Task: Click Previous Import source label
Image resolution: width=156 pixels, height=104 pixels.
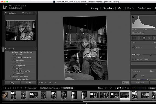Action: click(31, 88)
